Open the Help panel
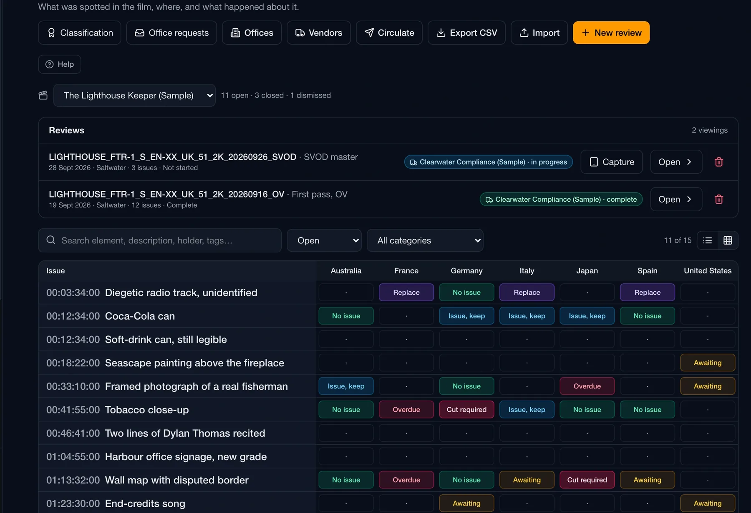The height and width of the screenshot is (513, 751). (x=60, y=64)
